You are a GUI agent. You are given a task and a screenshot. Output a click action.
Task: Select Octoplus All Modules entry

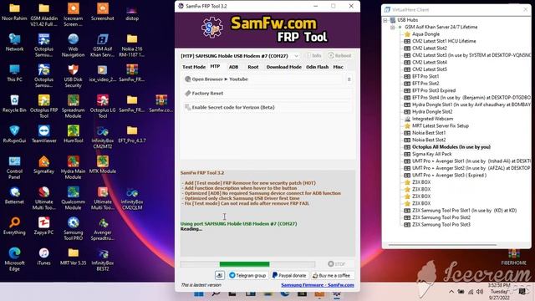click(451, 147)
